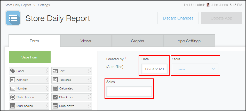Click the Multi-choice field icon
The height and width of the screenshot is (111, 246).
tap(12, 106)
